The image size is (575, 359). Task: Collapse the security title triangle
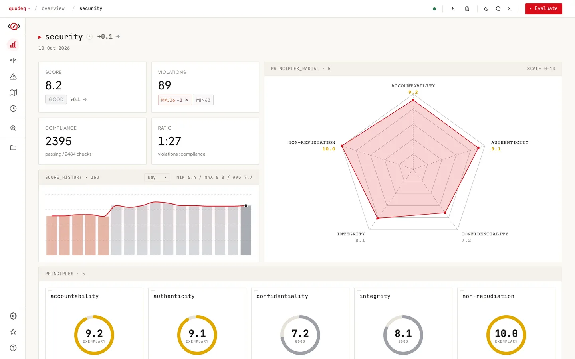(40, 37)
